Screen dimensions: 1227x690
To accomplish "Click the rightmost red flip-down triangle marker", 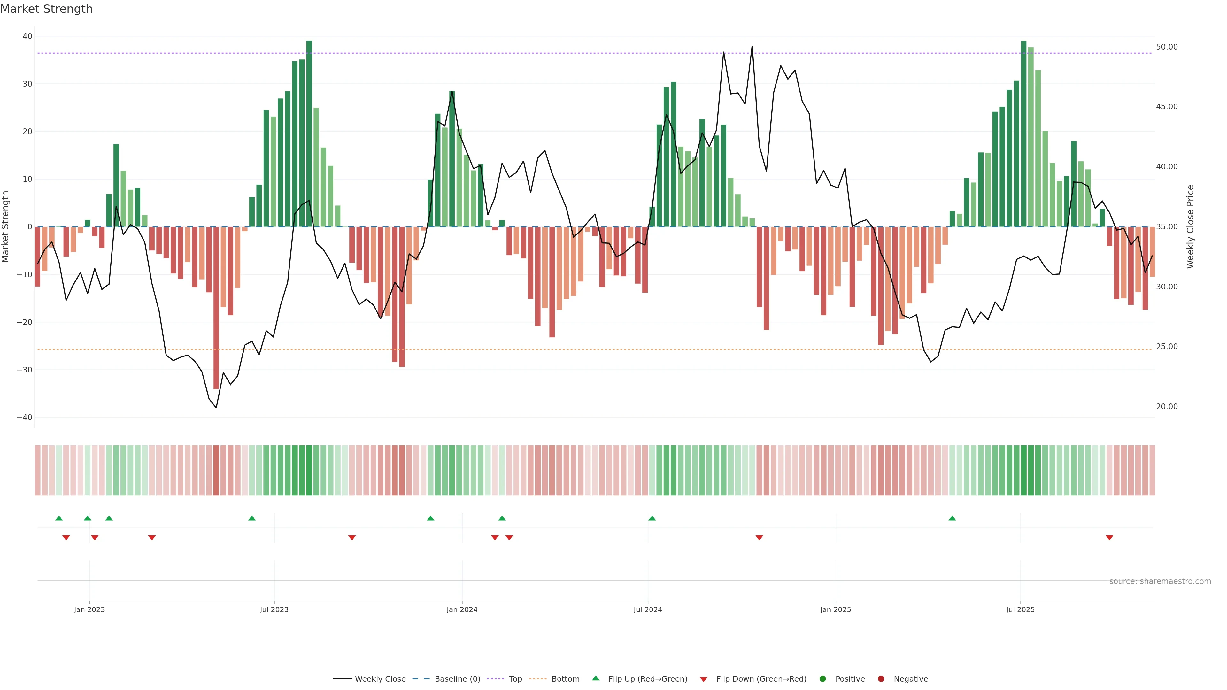I will 1109,538.
